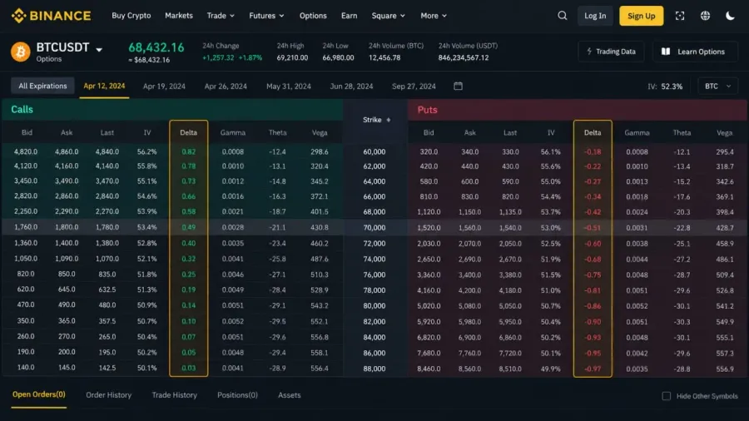This screenshot has width=749, height=421.
Task: Go to Markets page
Action: coord(179,16)
